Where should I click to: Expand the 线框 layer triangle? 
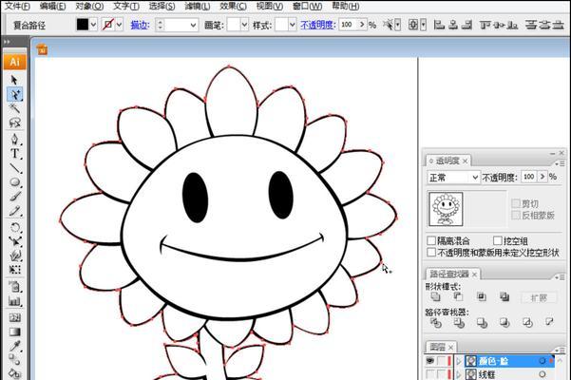click(x=459, y=373)
